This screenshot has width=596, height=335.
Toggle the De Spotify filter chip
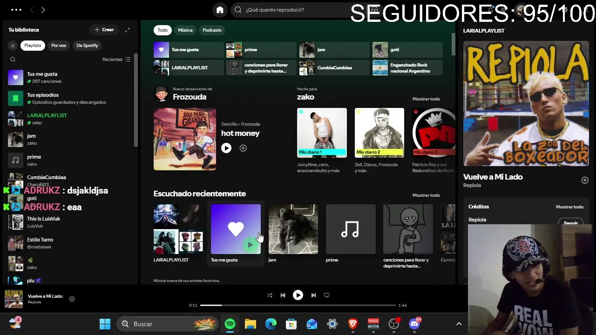87,46
